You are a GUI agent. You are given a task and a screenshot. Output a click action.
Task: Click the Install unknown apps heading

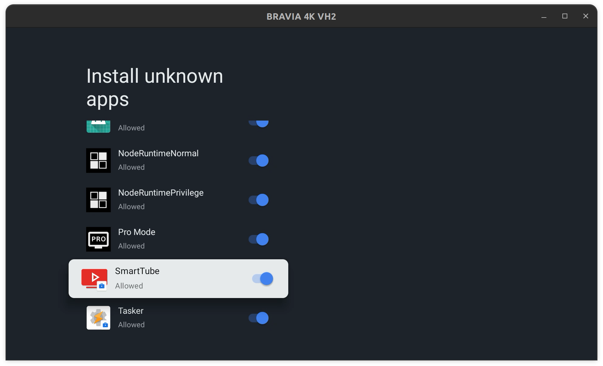pyautogui.click(x=154, y=88)
